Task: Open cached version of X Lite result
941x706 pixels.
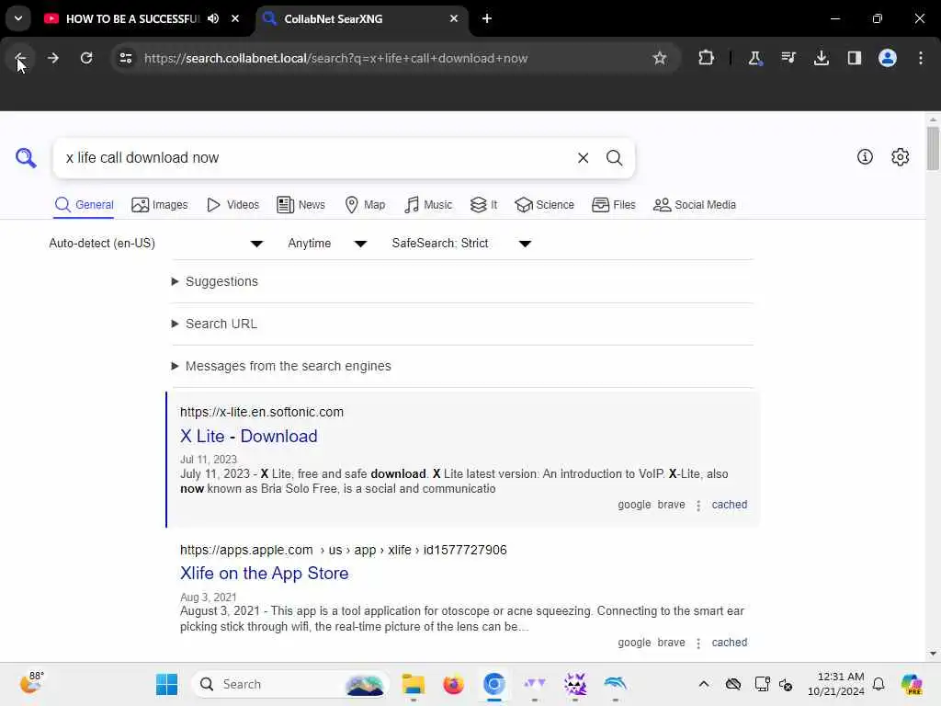Action: (729, 505)
